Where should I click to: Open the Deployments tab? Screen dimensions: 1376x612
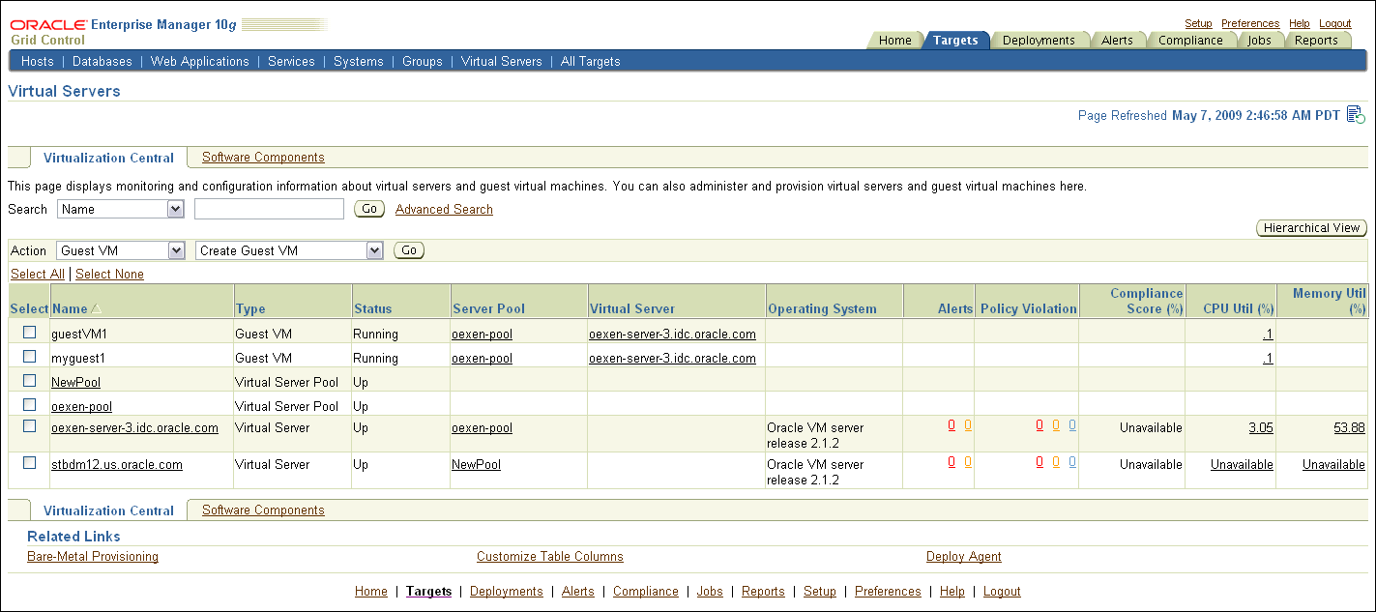pos(1040,40)
